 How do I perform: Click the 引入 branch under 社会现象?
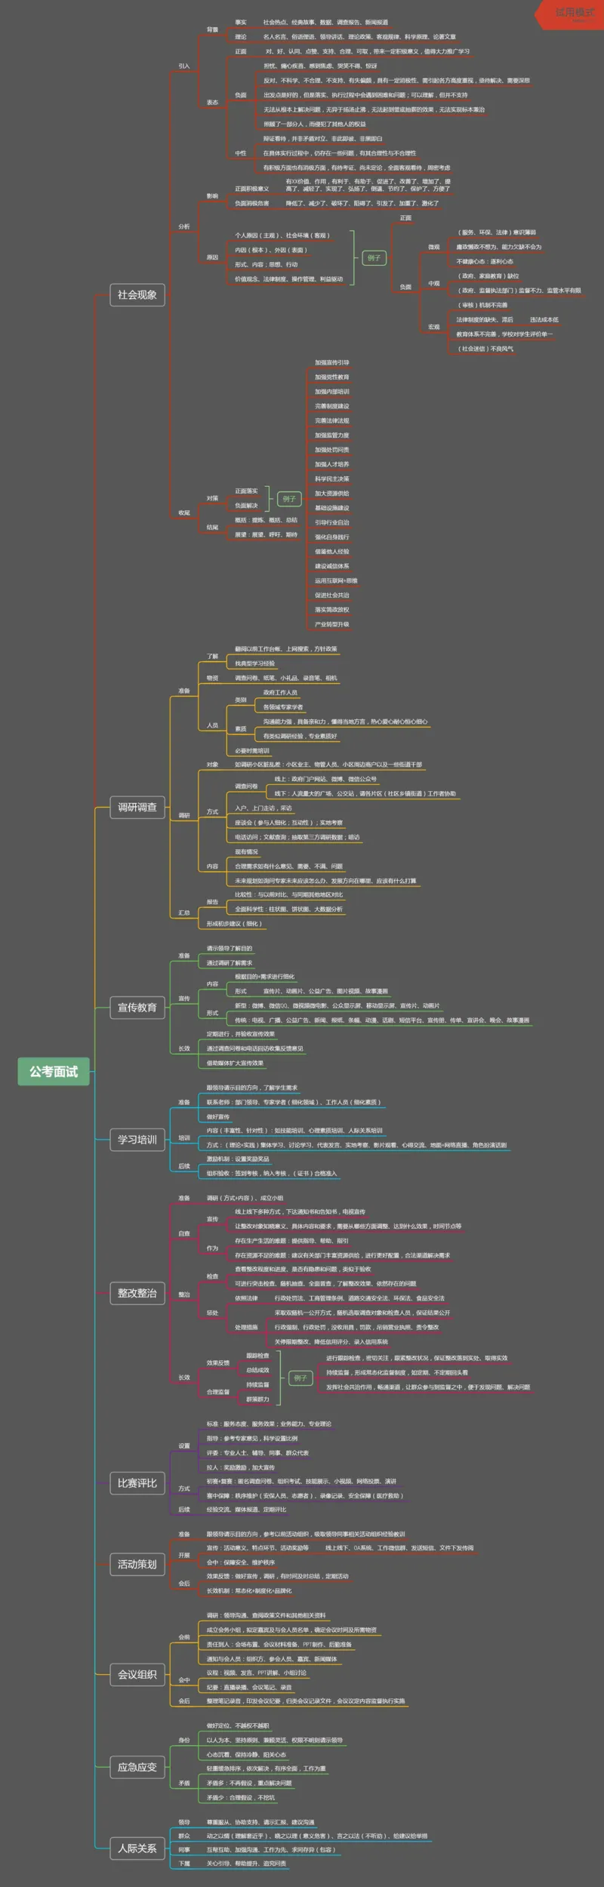183,66
